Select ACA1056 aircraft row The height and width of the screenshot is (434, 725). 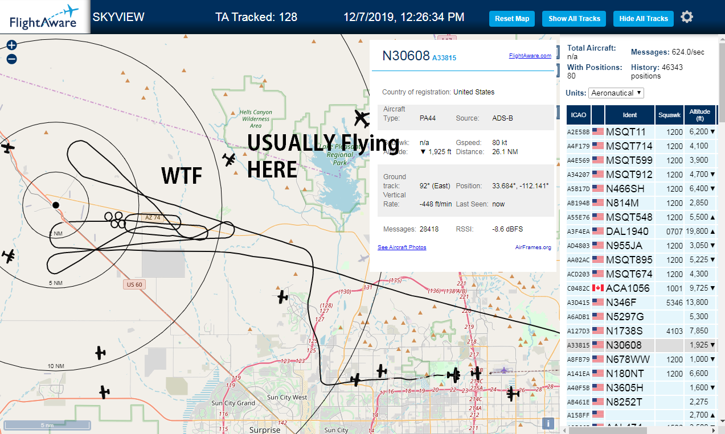[x=642, y=288]
